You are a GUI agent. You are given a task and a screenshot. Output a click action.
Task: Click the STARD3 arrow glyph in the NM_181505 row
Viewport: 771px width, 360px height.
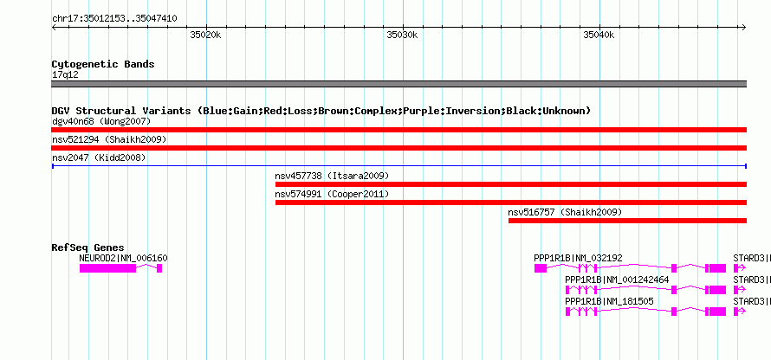[740, 312]
